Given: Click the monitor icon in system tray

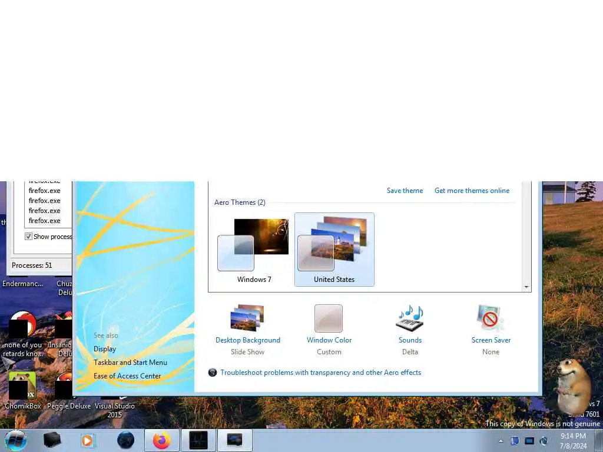Looking at the screenshot, I should click(529, 441).
